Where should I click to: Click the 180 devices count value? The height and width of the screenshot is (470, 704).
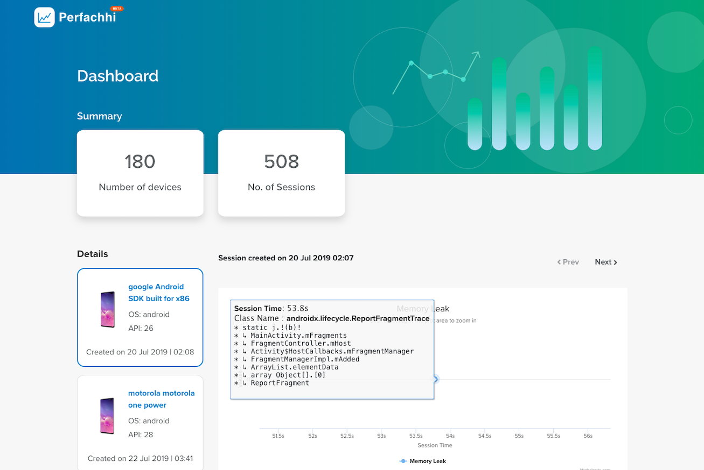[140, 161]
